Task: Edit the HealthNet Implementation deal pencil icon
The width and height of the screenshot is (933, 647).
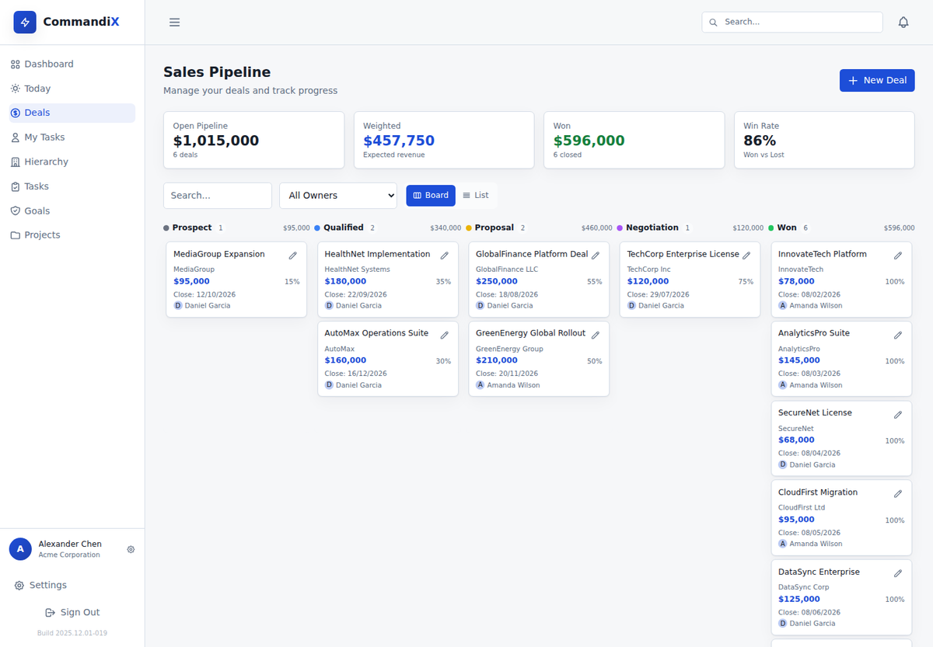Action: click(445, 255)
